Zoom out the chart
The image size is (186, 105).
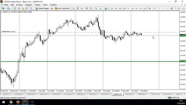point(91,8)
